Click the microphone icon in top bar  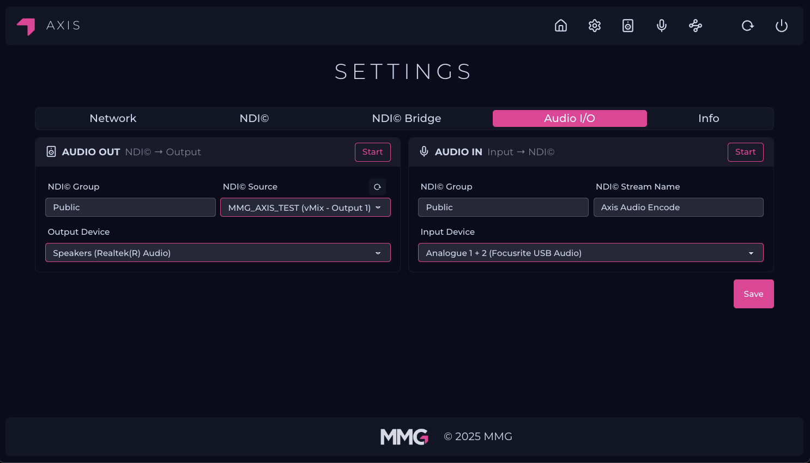pos(662,26)
